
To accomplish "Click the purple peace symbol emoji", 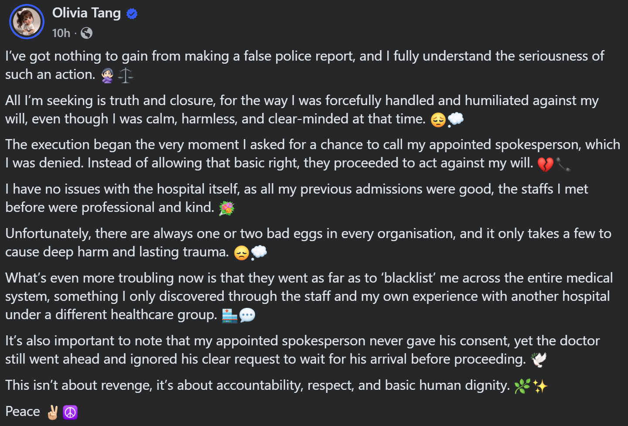I will click(70, 412).
